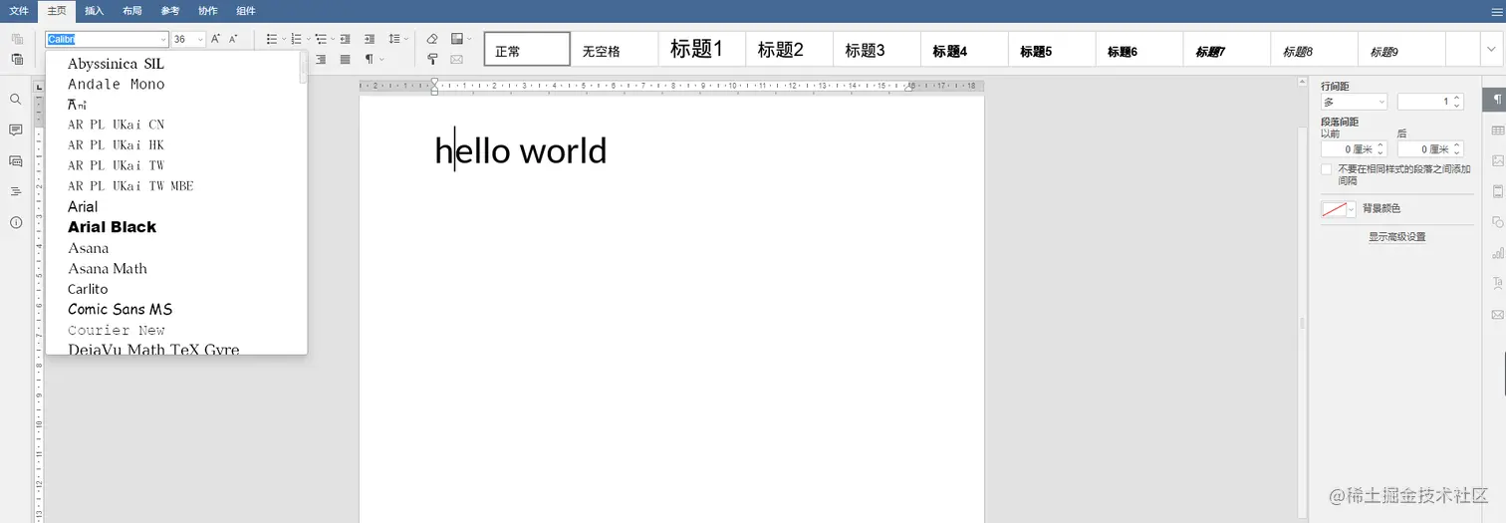Click the mail merge envelope toolbar icon

pos(456,60)
